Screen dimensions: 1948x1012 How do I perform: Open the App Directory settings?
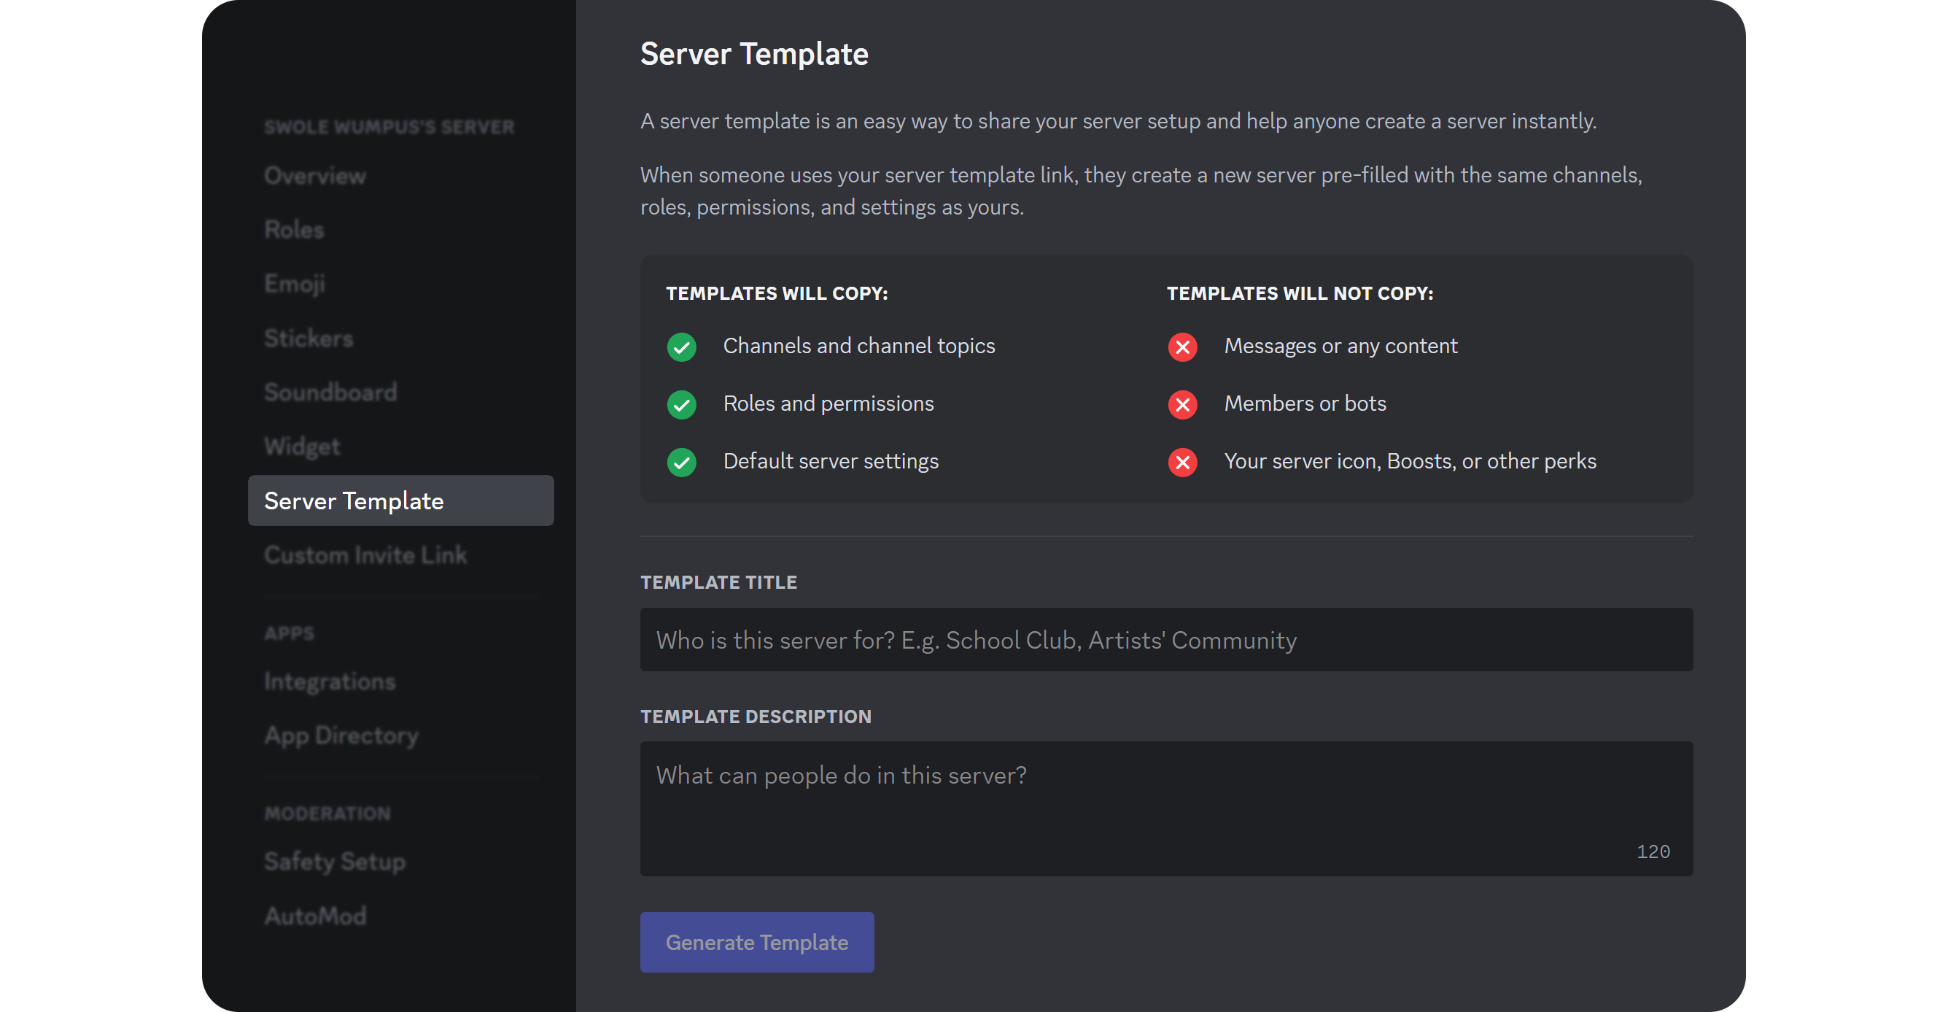point(340,735)
